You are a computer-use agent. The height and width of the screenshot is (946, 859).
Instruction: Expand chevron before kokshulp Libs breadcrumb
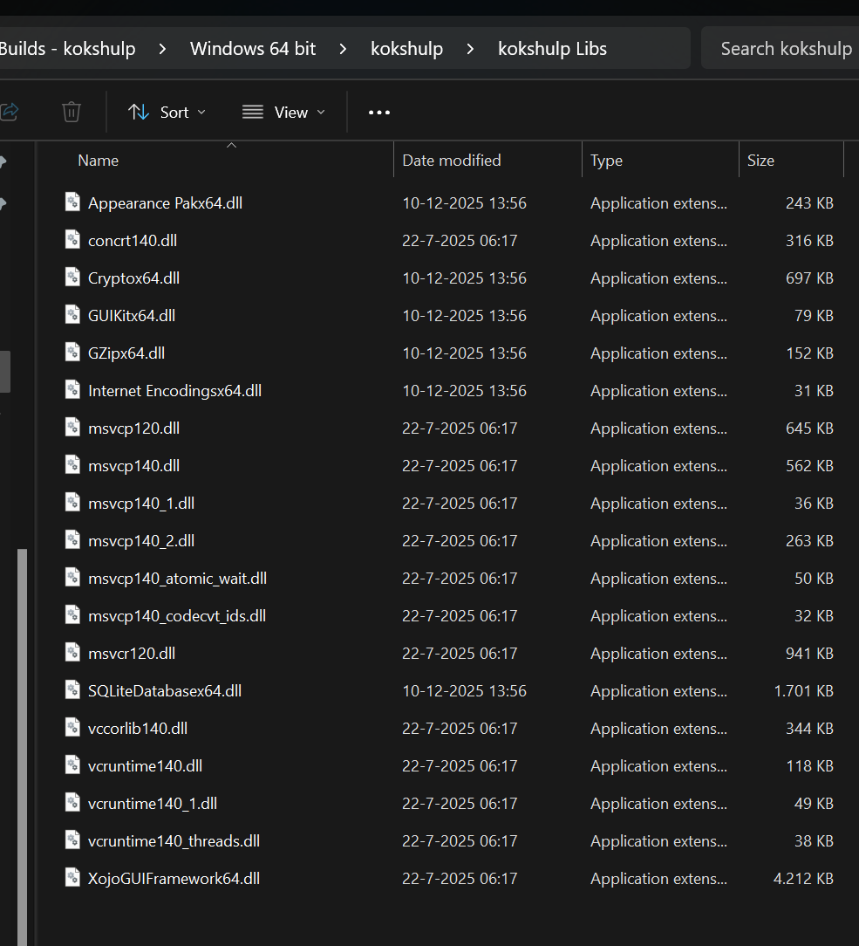tap(471, 49)
